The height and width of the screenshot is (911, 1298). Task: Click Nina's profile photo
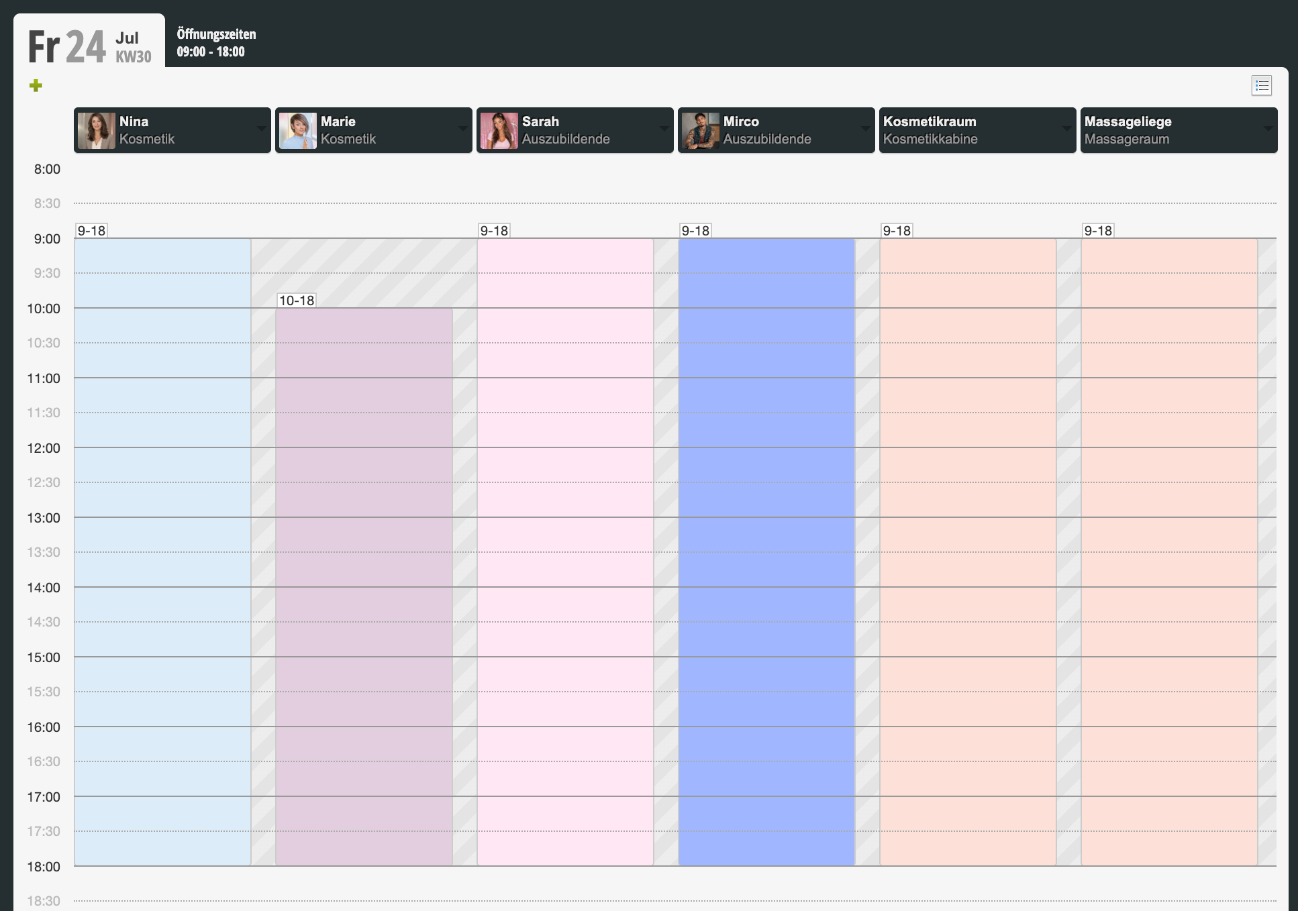[x=97, y=130]
